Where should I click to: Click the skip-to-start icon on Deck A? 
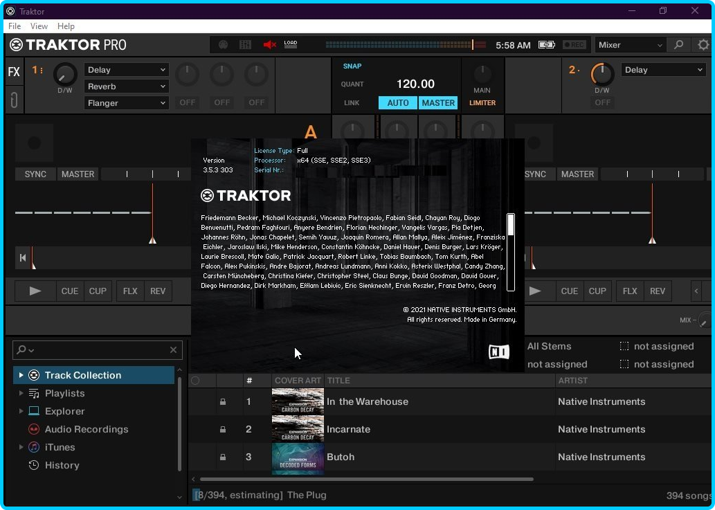click(x=23, y=258)
